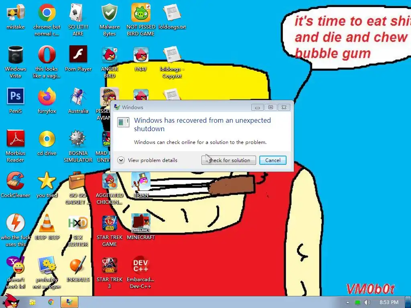Minimize the Windows dialog
The height and width of the screenshot is (308, 411).
point(257,107)
